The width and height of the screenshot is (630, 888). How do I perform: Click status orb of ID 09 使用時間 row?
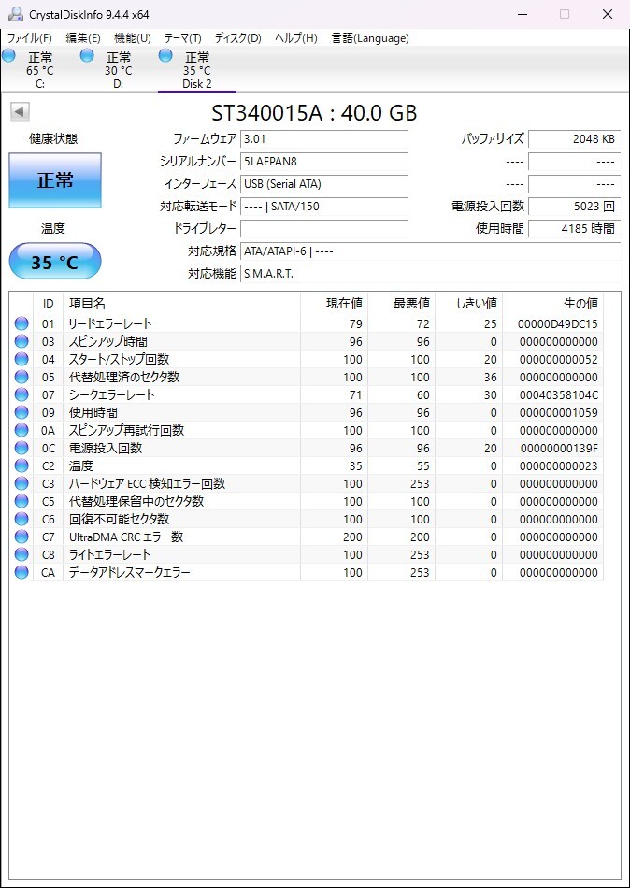click(x=21, y=413)
